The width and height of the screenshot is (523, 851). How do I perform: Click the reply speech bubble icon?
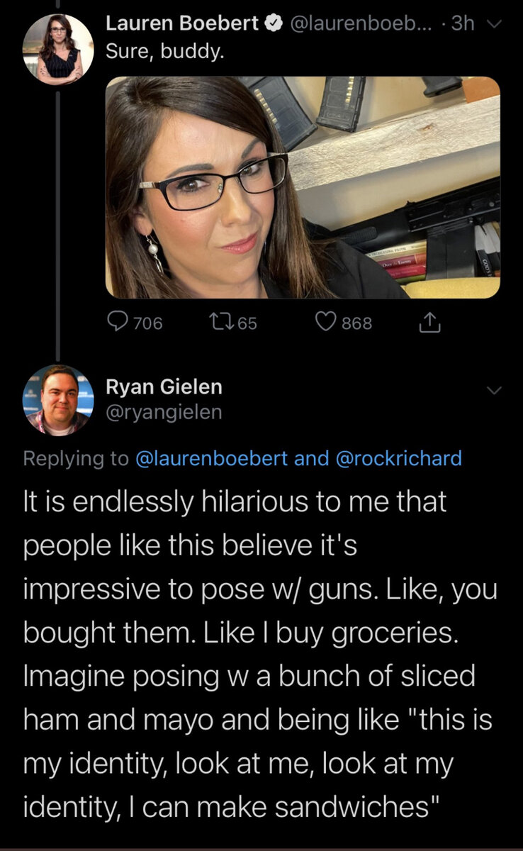click(x=117, y=323)
